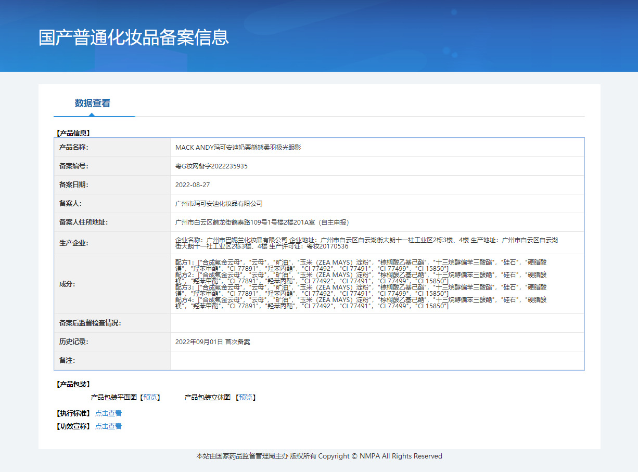
Task: Click the 【产品信息】 section heading
Action: tap(73, 133)
